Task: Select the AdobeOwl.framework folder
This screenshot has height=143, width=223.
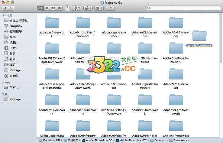Action: coord(52,104)
